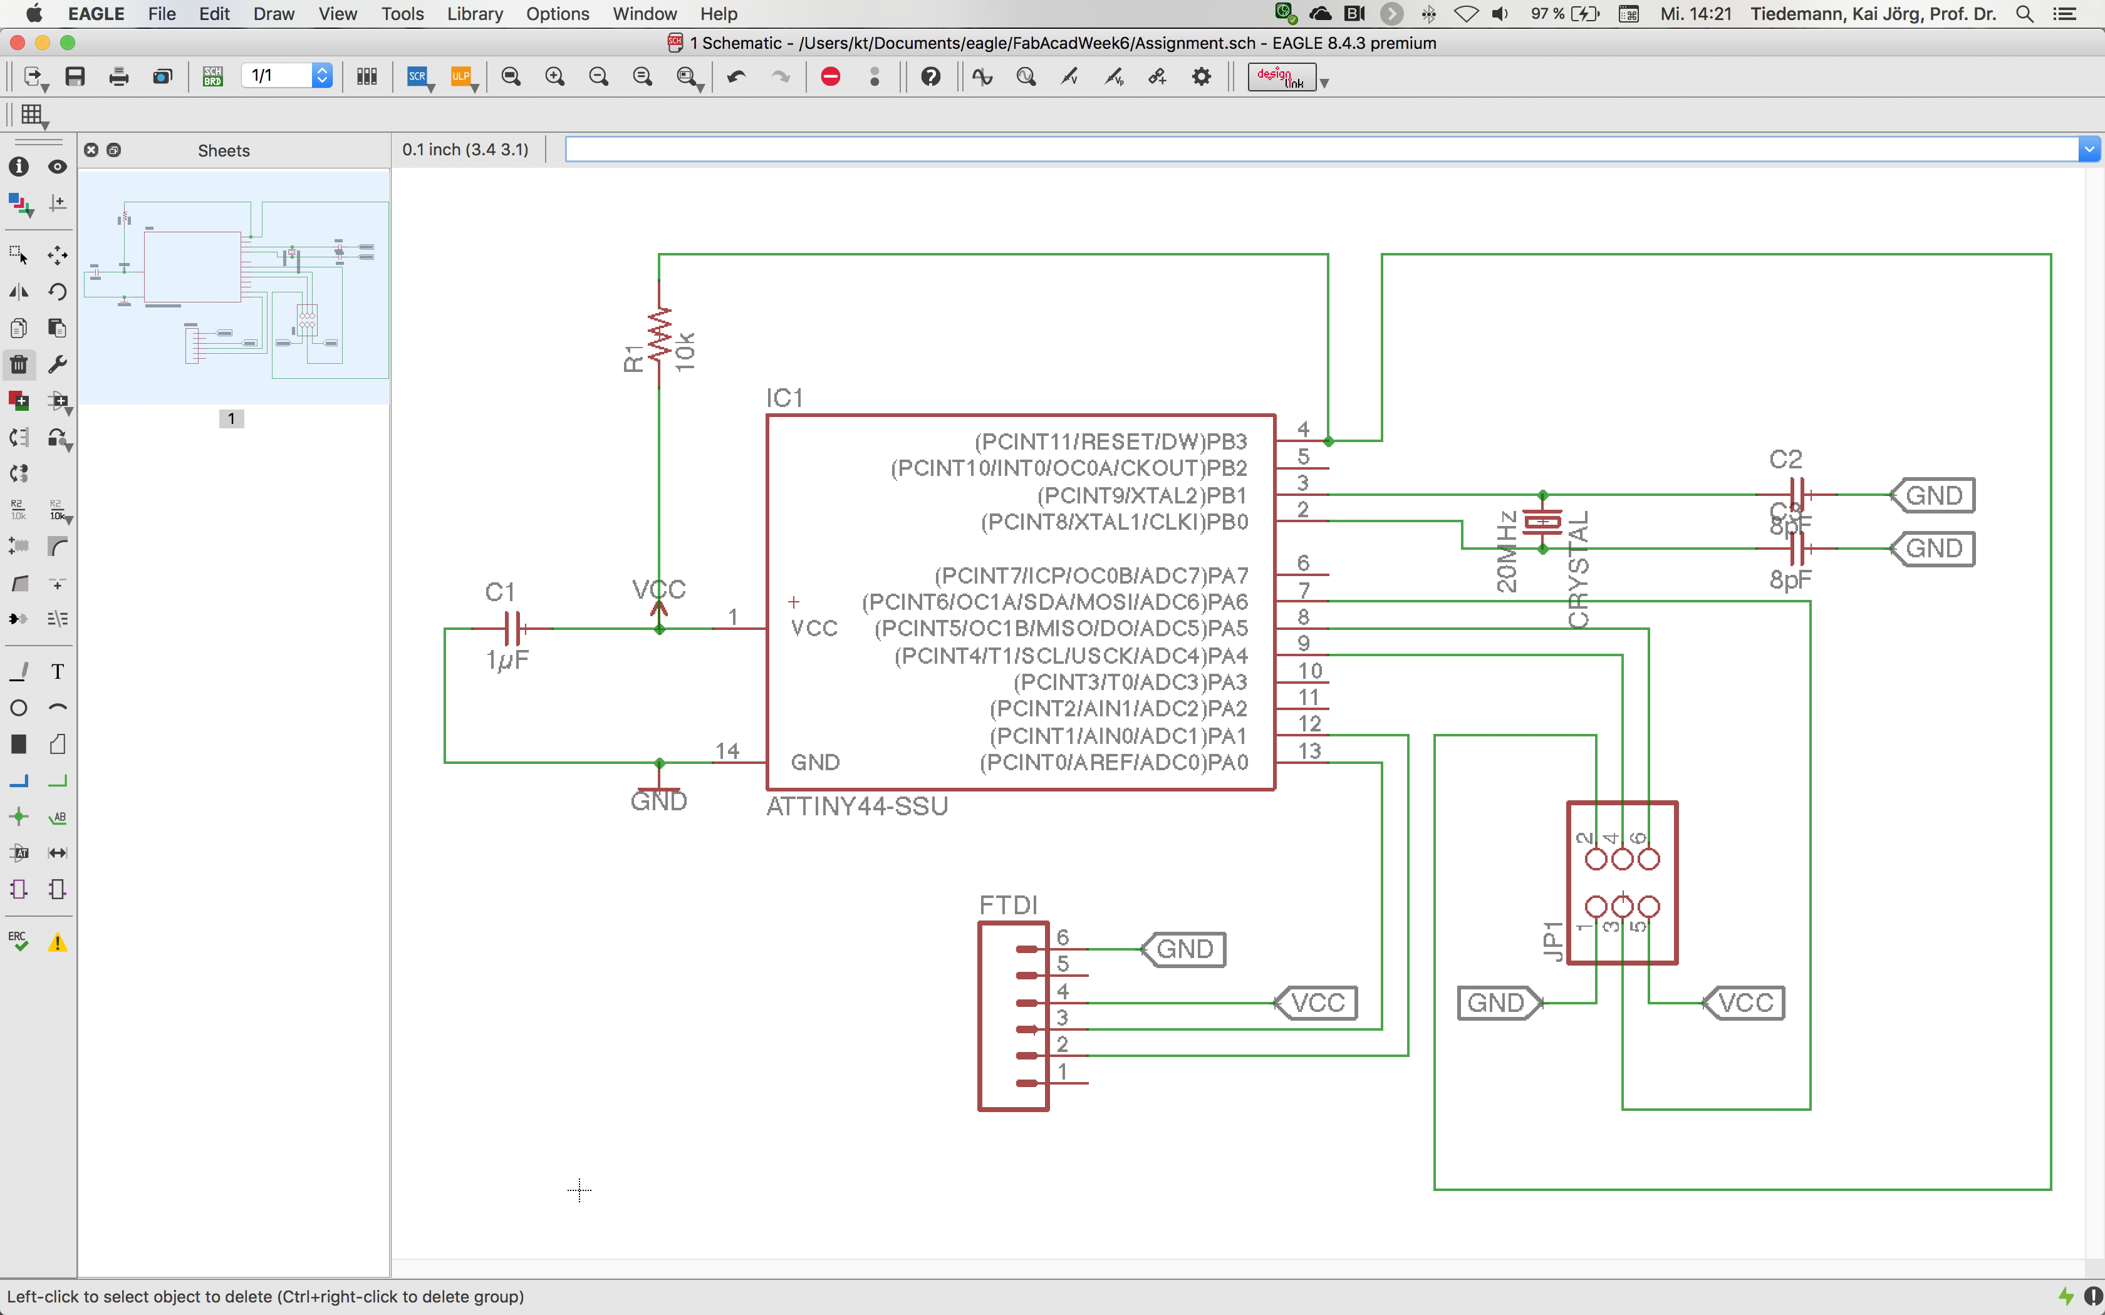Open the grid settings dropdown
Screen dimensions: 2105x1315
pyautogui.click(x=33, y=115)
